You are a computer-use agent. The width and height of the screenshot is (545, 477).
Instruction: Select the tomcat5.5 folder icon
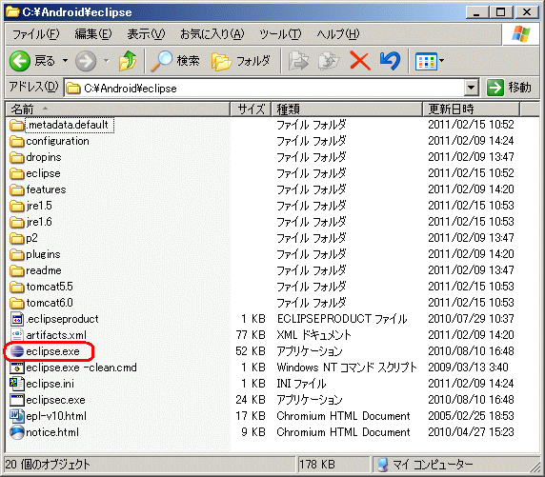tap(17, 287)
